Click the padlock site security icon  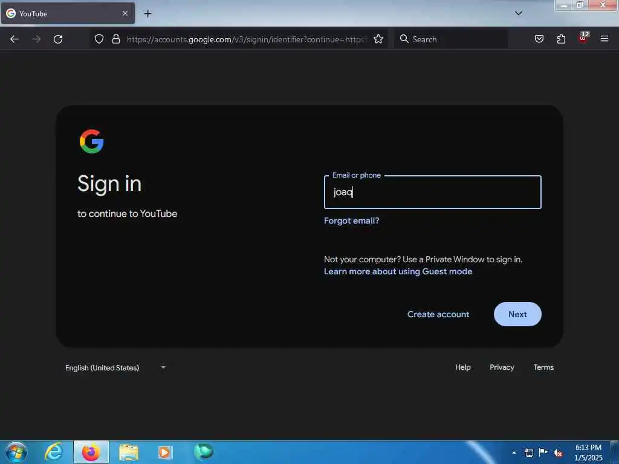(115, 39)
